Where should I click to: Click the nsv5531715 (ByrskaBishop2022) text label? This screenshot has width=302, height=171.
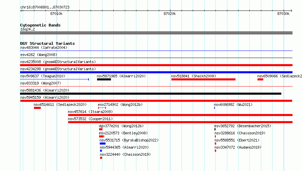[x=129, y=140]
